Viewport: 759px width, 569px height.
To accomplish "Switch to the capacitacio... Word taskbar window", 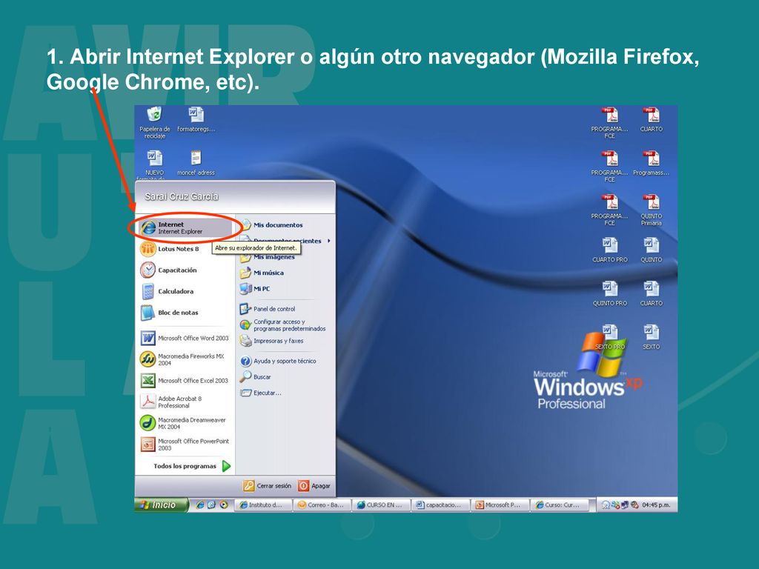I will pos(440,505).
